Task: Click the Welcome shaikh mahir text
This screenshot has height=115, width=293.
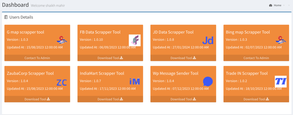Action: [48, 5]
